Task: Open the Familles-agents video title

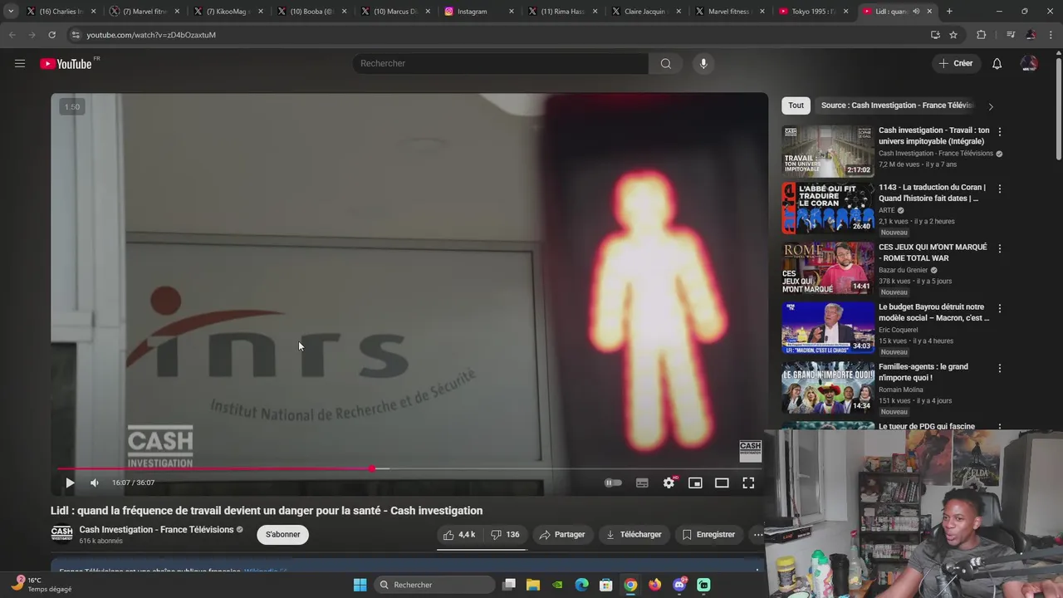Action: [923, 372]
